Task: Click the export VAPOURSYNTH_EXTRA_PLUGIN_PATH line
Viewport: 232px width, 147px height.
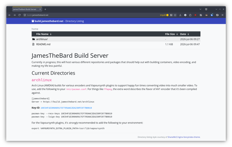Action: (68, 129)
